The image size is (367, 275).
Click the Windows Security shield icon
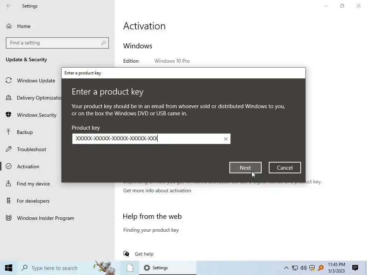(x=9, y=115)
